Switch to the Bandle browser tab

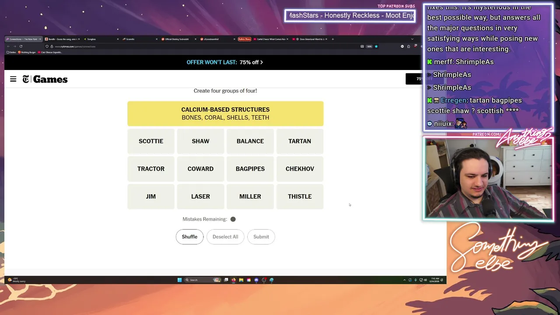(x=62, y=39)
